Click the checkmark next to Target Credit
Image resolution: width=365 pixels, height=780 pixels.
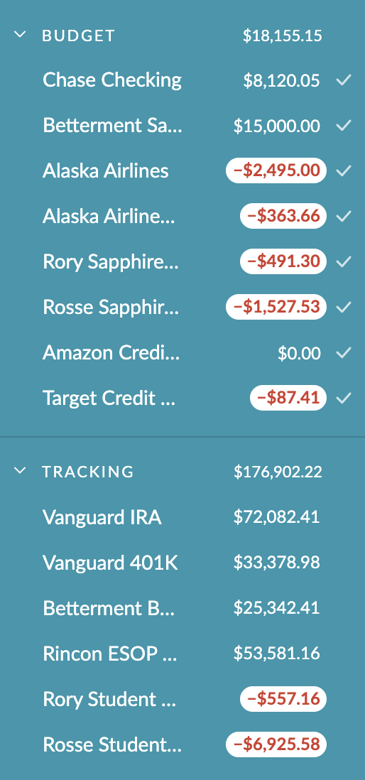344,398
